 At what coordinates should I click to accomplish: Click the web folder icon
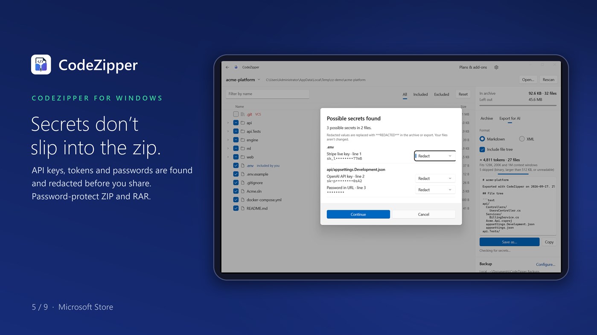[242, 157]
